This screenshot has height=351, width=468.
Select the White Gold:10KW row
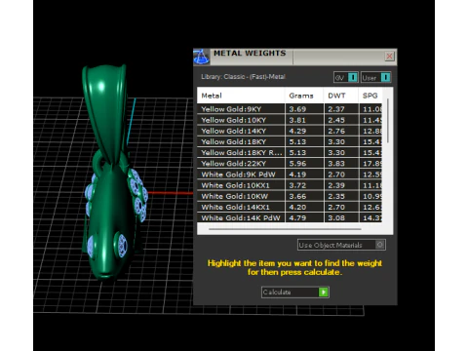[x=290, y=196]
